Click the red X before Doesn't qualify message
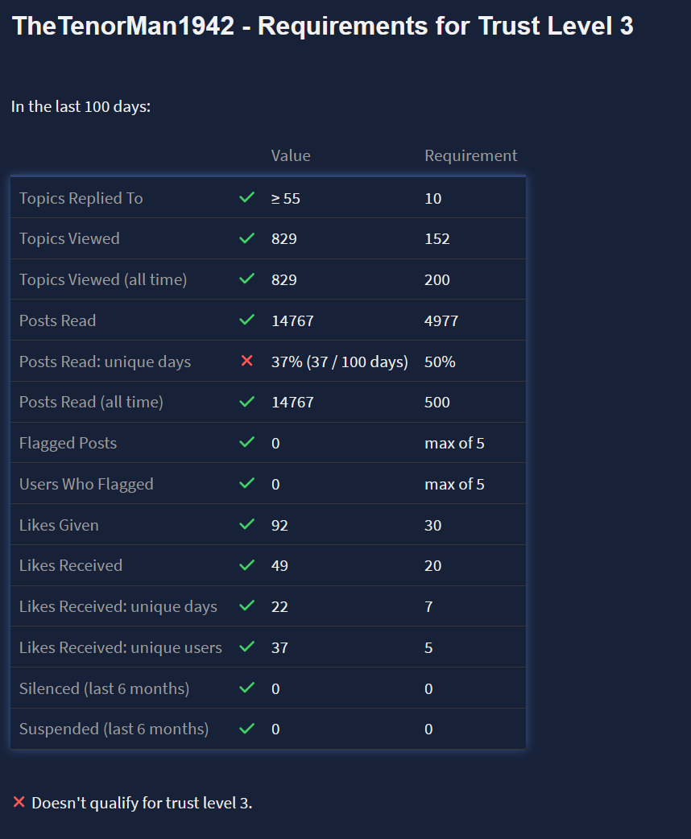Viewport: 691px width, 839px height. tap(19, 803)
